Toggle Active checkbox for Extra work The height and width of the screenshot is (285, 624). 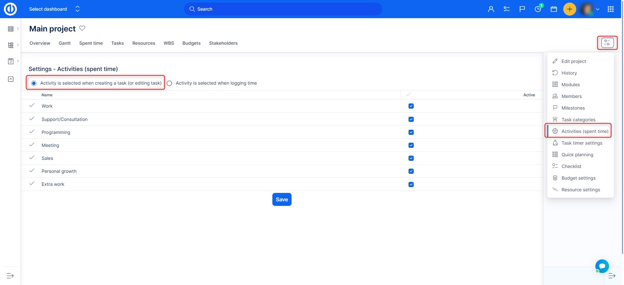[411, 184]
